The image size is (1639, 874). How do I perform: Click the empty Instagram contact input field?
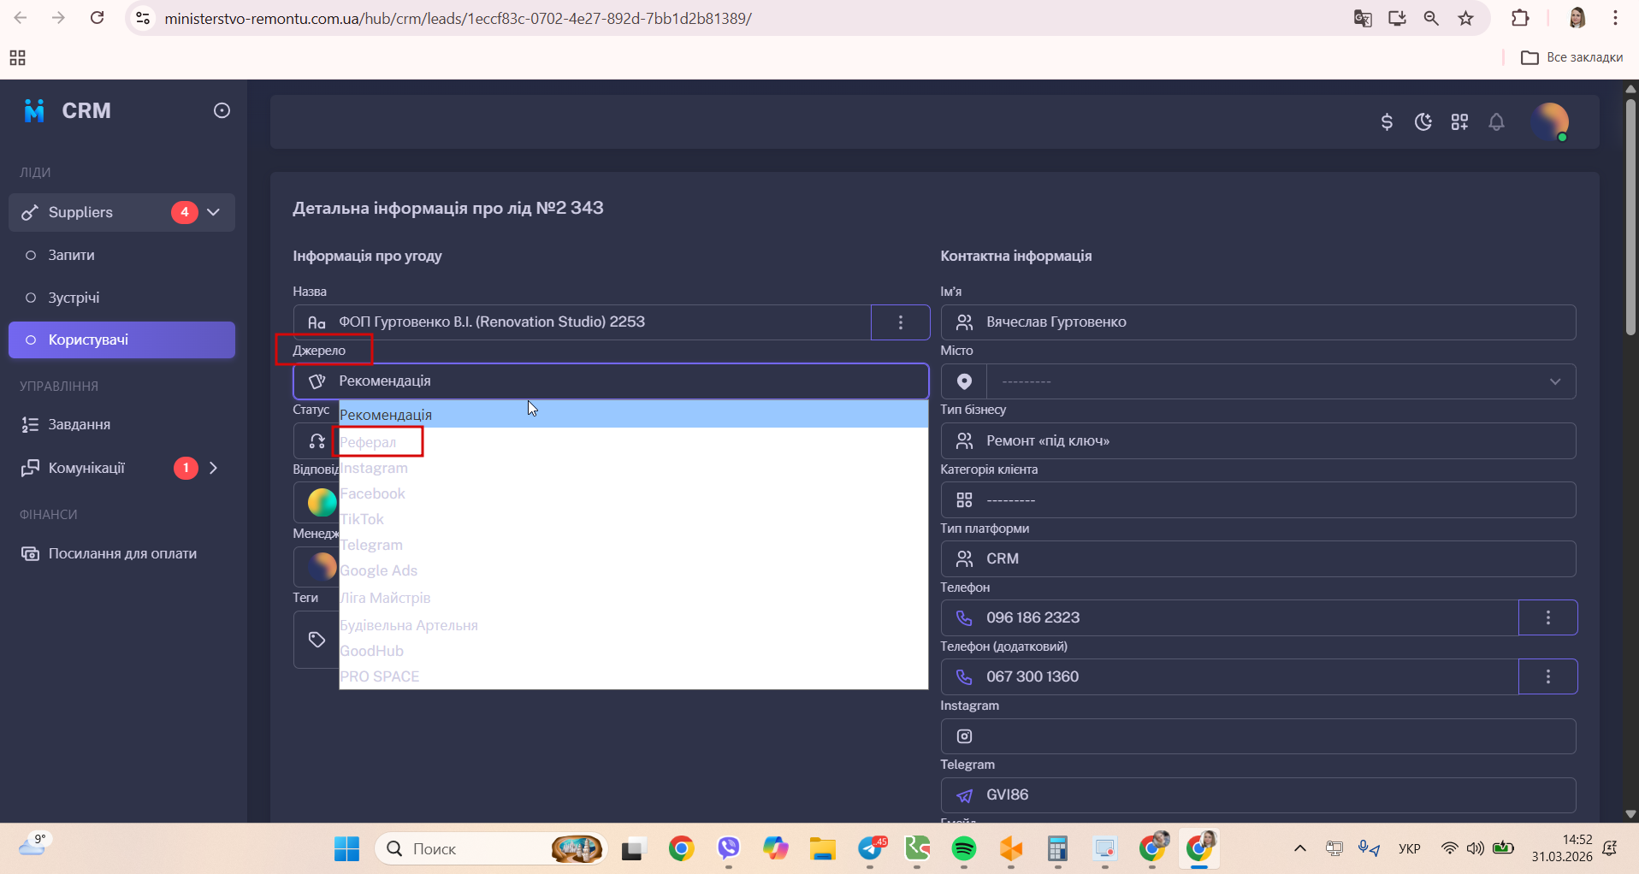(1258, 736)
